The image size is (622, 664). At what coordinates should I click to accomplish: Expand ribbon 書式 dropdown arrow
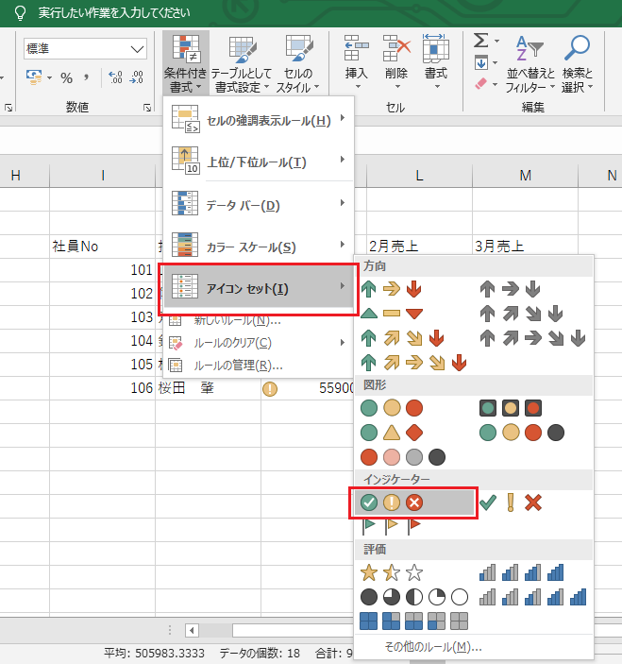437,87
